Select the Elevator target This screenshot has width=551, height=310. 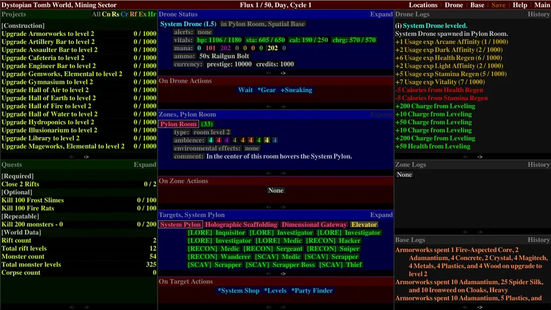(364, 225)
